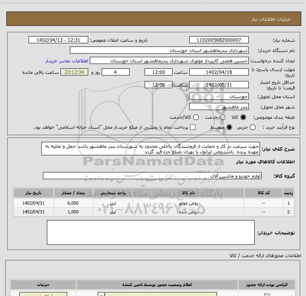This screenshot has width=306, height=296.
Task: Click delivery province field خوزستان
Action: pyautogui.click(x=219, y=96)
